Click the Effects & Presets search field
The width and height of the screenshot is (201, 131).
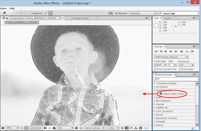click(x=176, y=79)
